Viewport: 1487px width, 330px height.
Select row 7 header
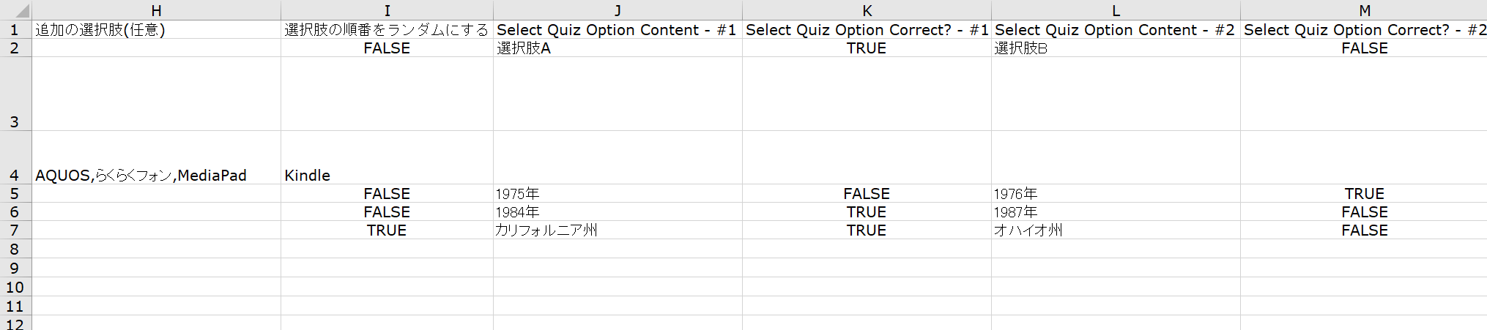click(15, 230)
